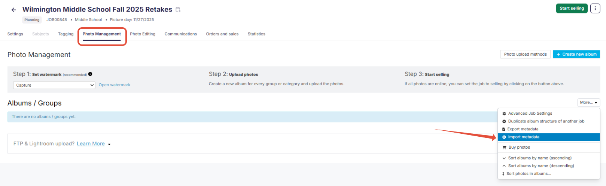The height and width of the screenshot is (186, 606).
Task: Click the Step 3: Start selling heading
Action: coord(427,74)
